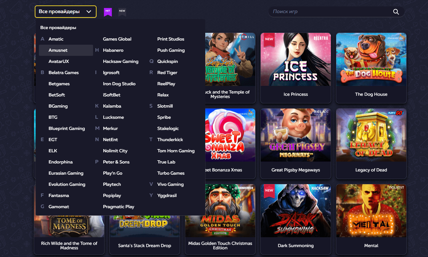Viewport: 428px width, 257px height.
Task: Select Lucksome provider
Action: point(113,117)
